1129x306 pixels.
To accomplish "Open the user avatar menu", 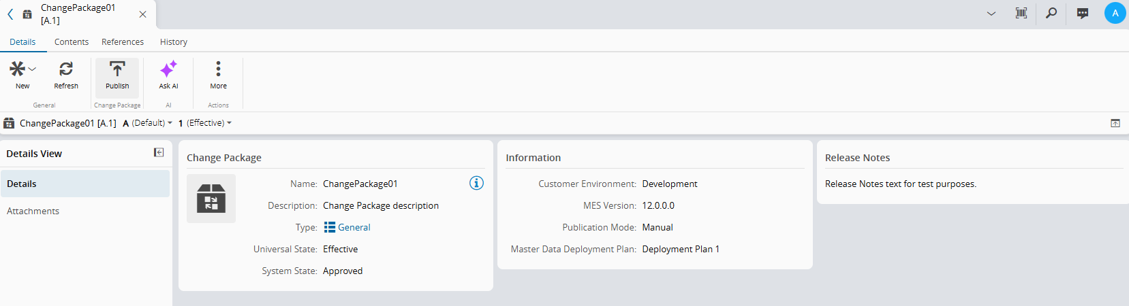I will click(x=1115, y=13).
